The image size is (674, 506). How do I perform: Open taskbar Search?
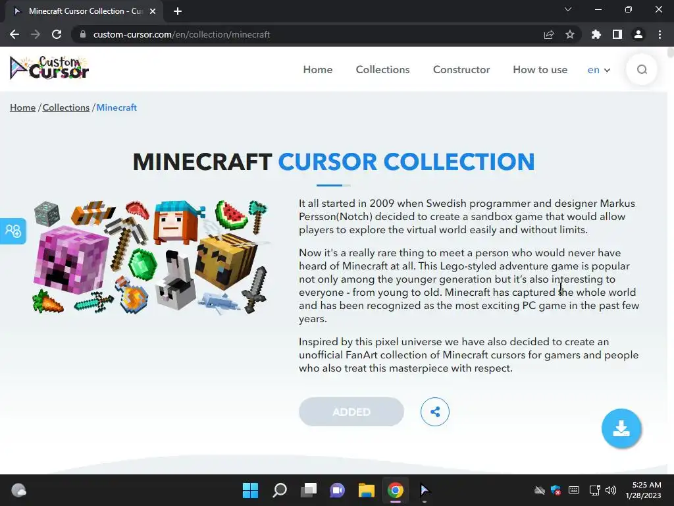point(279,490)
